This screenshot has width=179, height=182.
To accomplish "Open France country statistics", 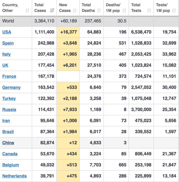I will pos(9,76).
